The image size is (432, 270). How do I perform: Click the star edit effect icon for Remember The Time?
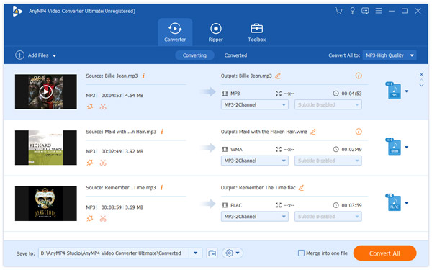90,218
